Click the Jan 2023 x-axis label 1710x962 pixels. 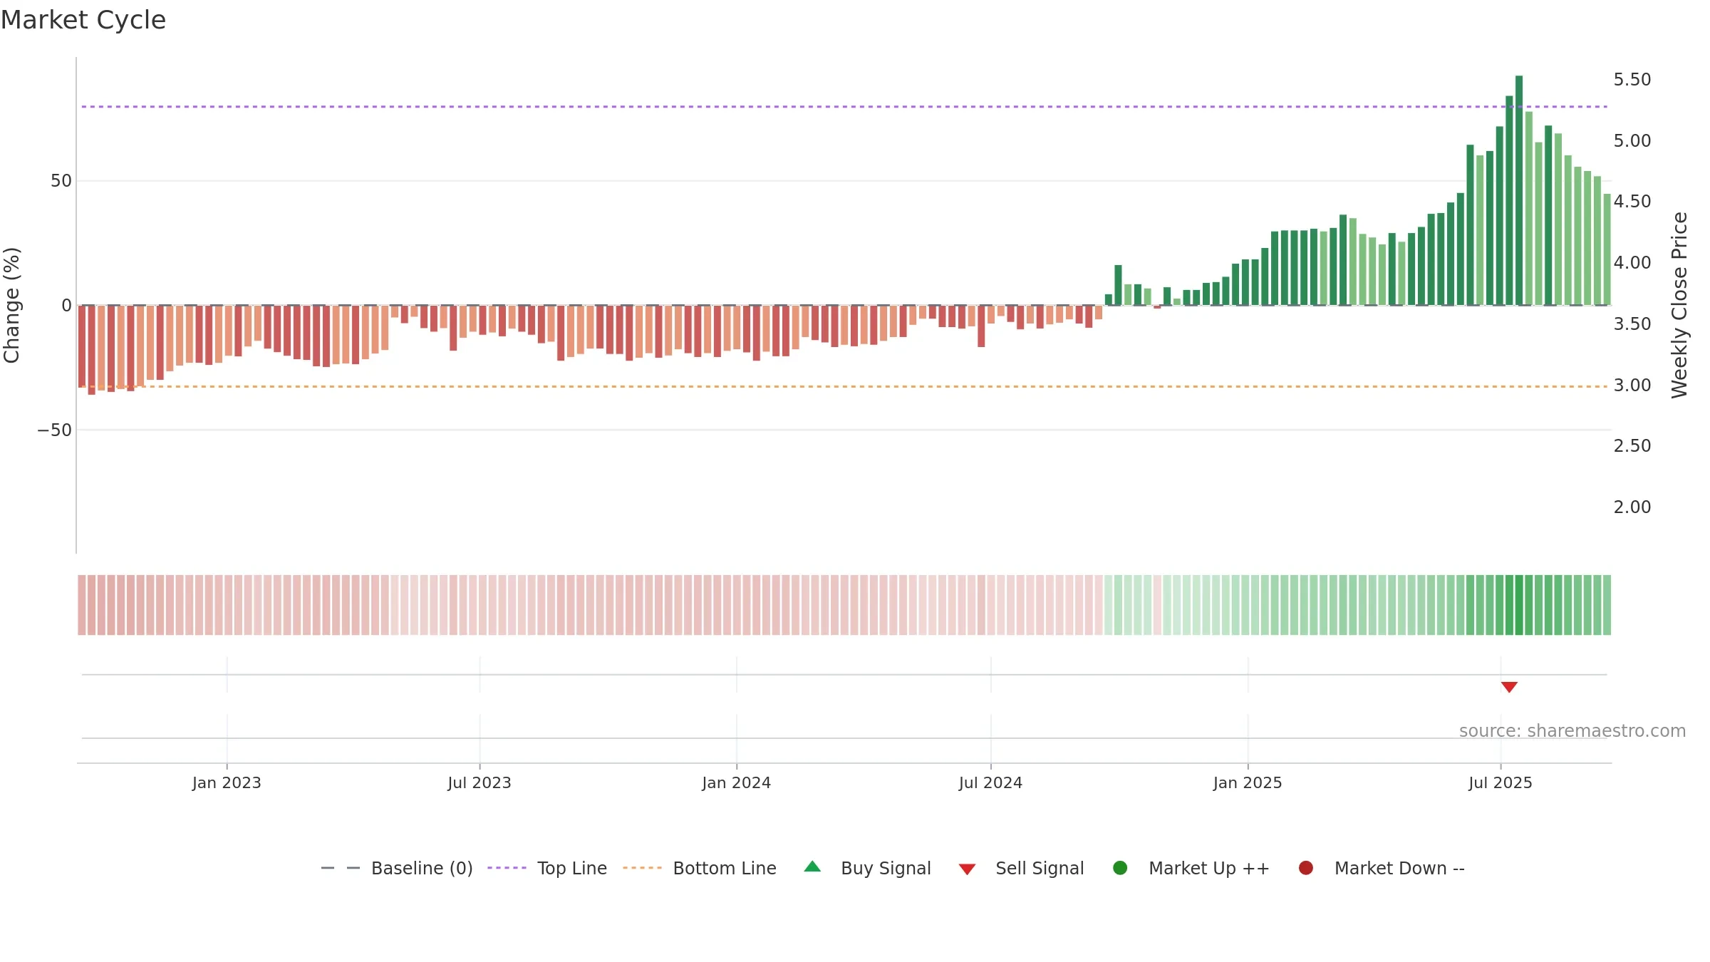(x=227, y=783)
